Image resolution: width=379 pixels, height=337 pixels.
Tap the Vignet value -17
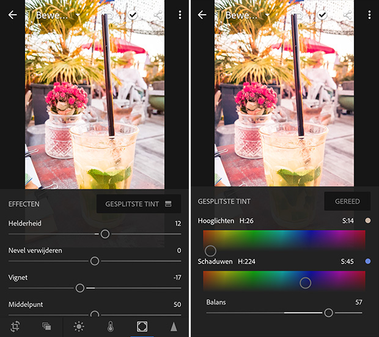tap(177, 278)
